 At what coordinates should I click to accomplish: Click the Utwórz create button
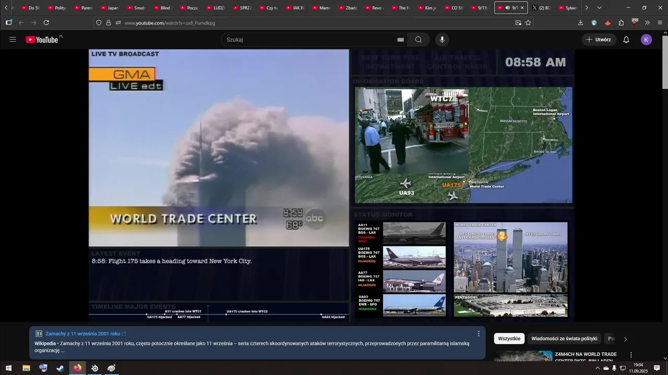click(x=599, y=40)
